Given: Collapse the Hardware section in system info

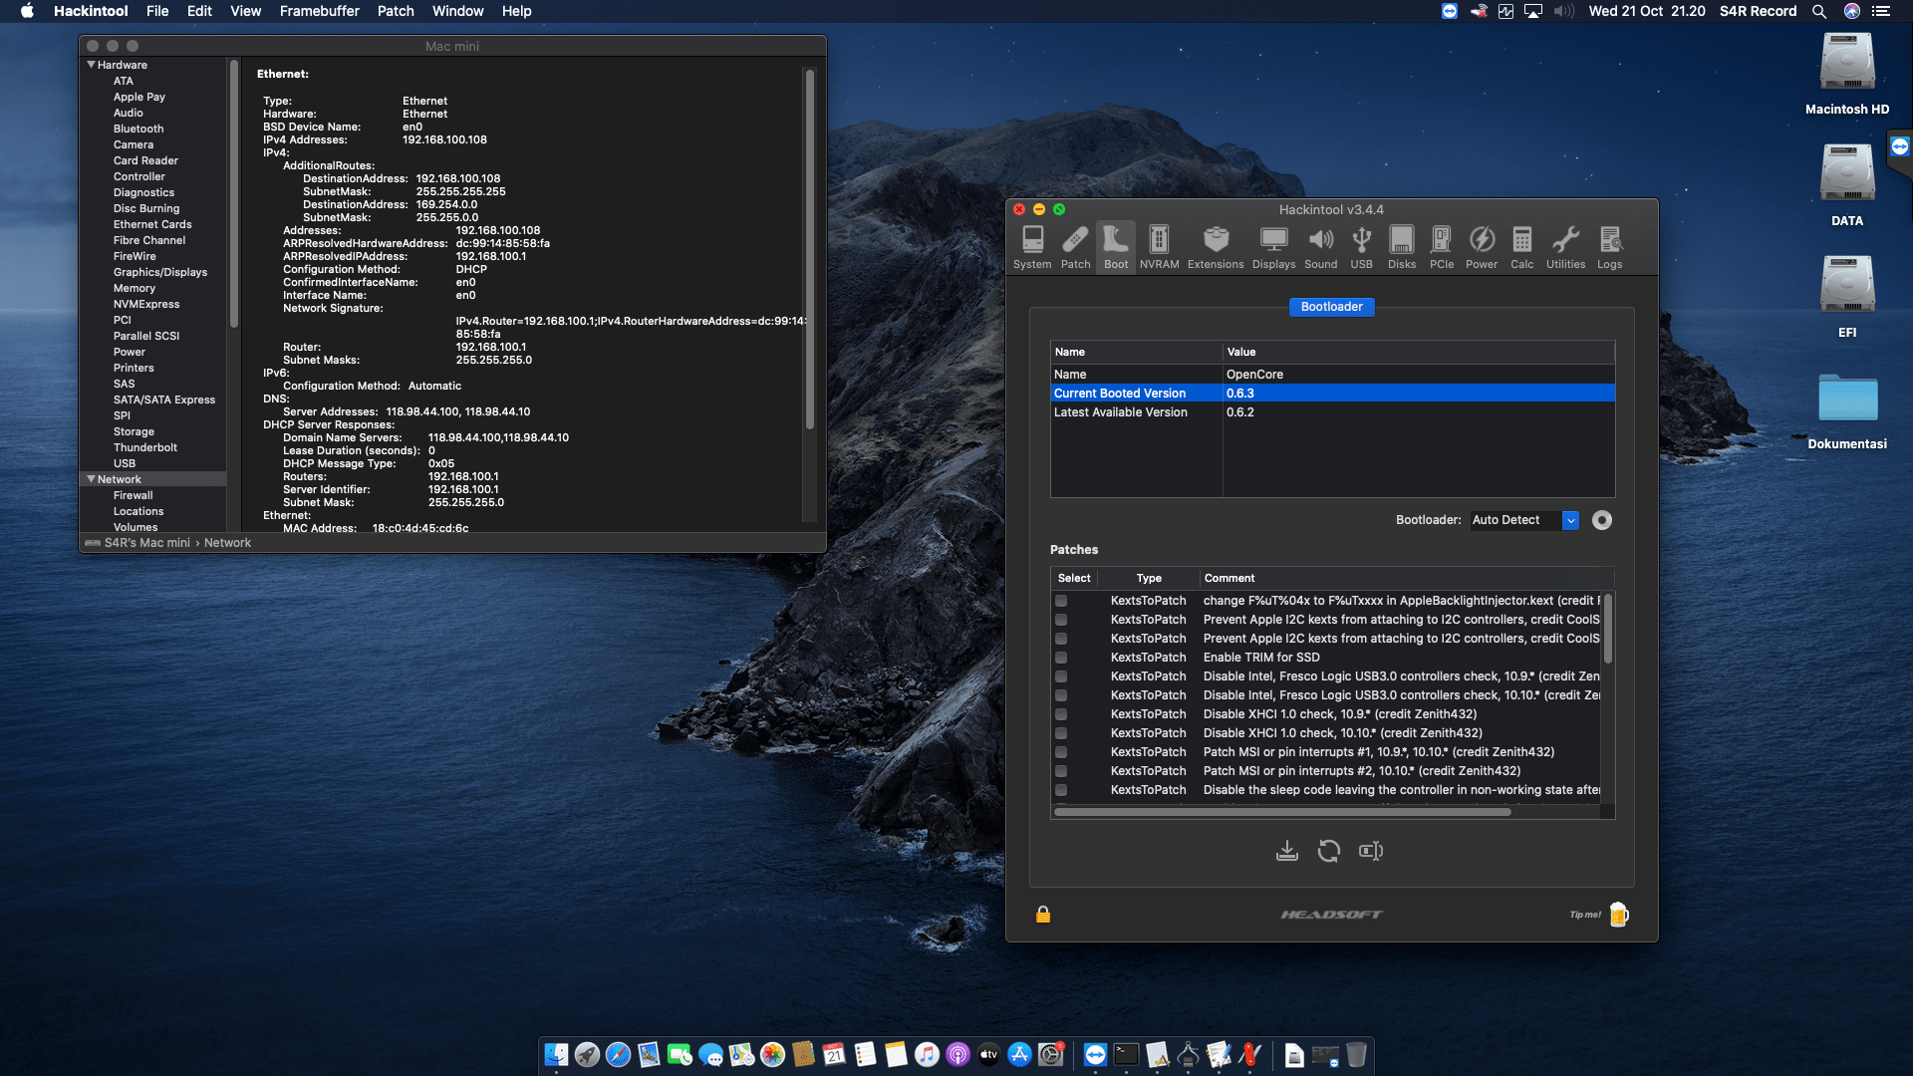Looking at the screenshot, I should [90, 64].
